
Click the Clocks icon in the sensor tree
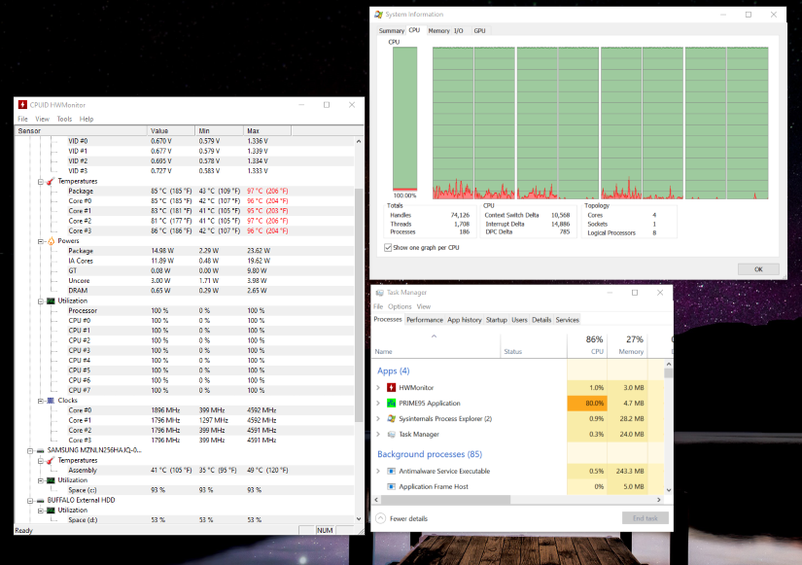(x=51, y=401)
